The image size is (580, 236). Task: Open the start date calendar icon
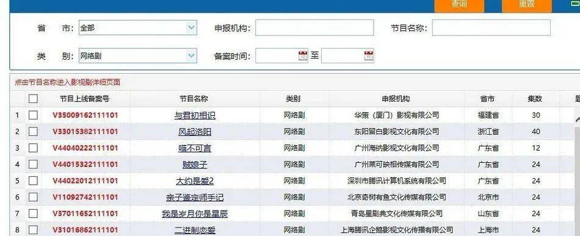pos(303,55)
